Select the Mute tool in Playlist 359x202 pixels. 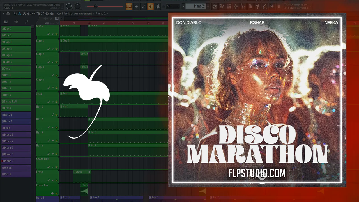[x=29, y=13]
